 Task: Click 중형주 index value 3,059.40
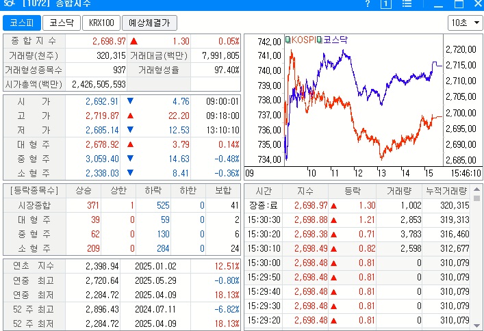click(102, 159)
